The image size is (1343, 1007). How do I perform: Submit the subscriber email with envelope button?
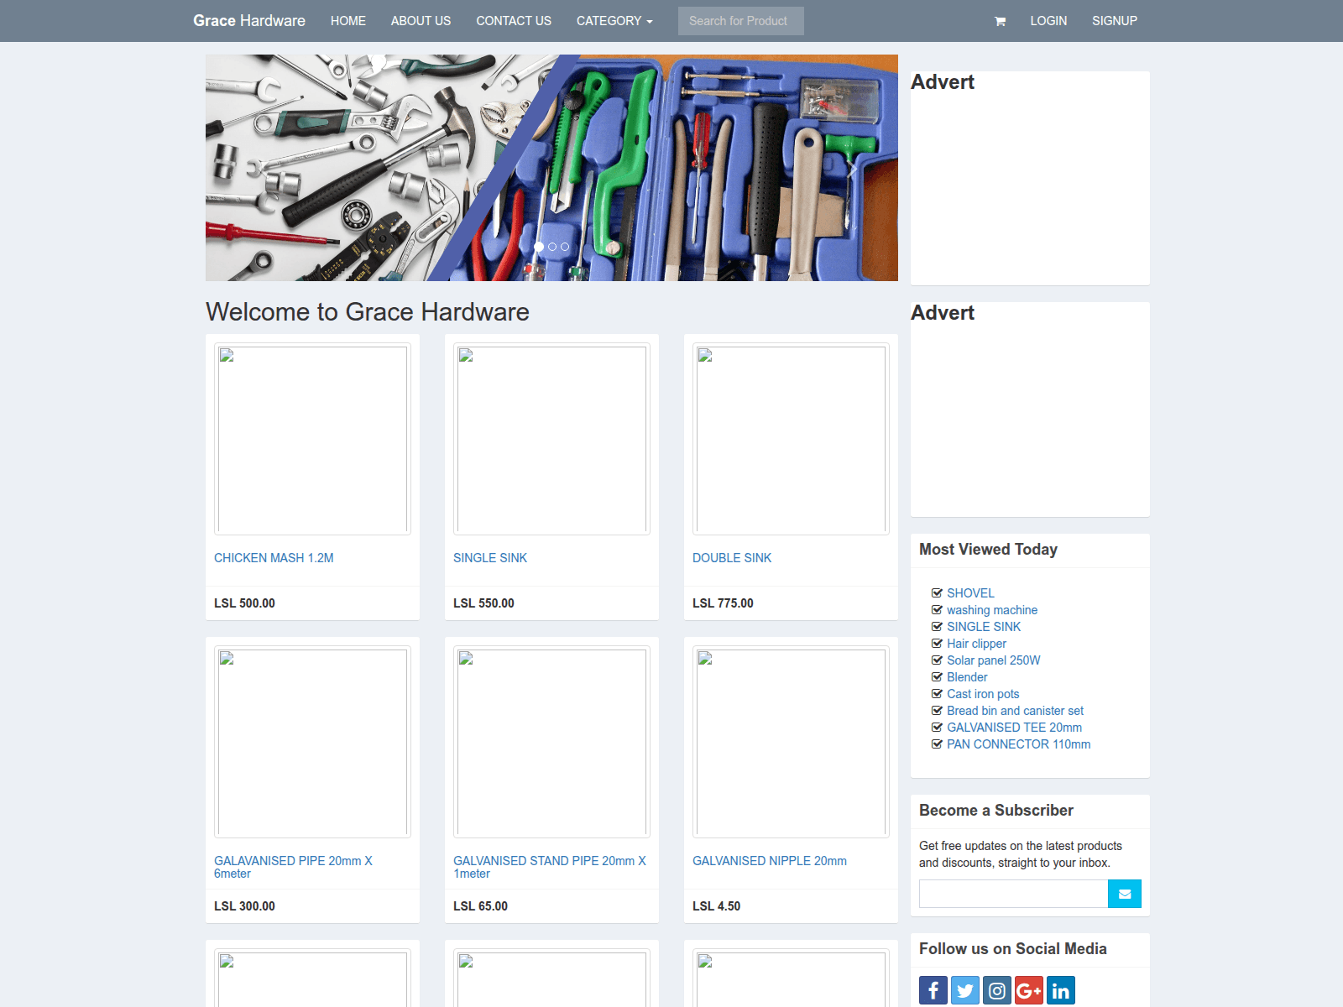[1124, 893]
